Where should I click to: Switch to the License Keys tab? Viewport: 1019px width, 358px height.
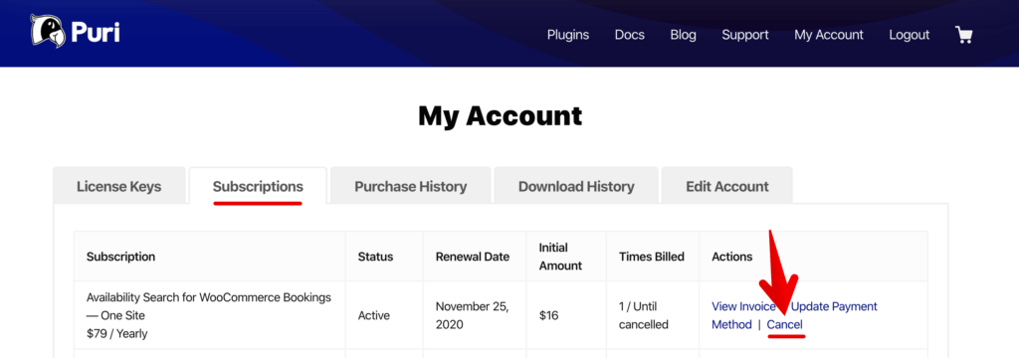pos(119,187)
